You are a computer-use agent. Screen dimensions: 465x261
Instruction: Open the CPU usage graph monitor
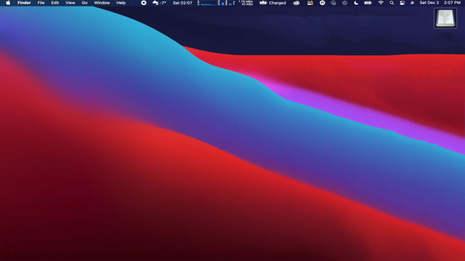tap(208, 3)
